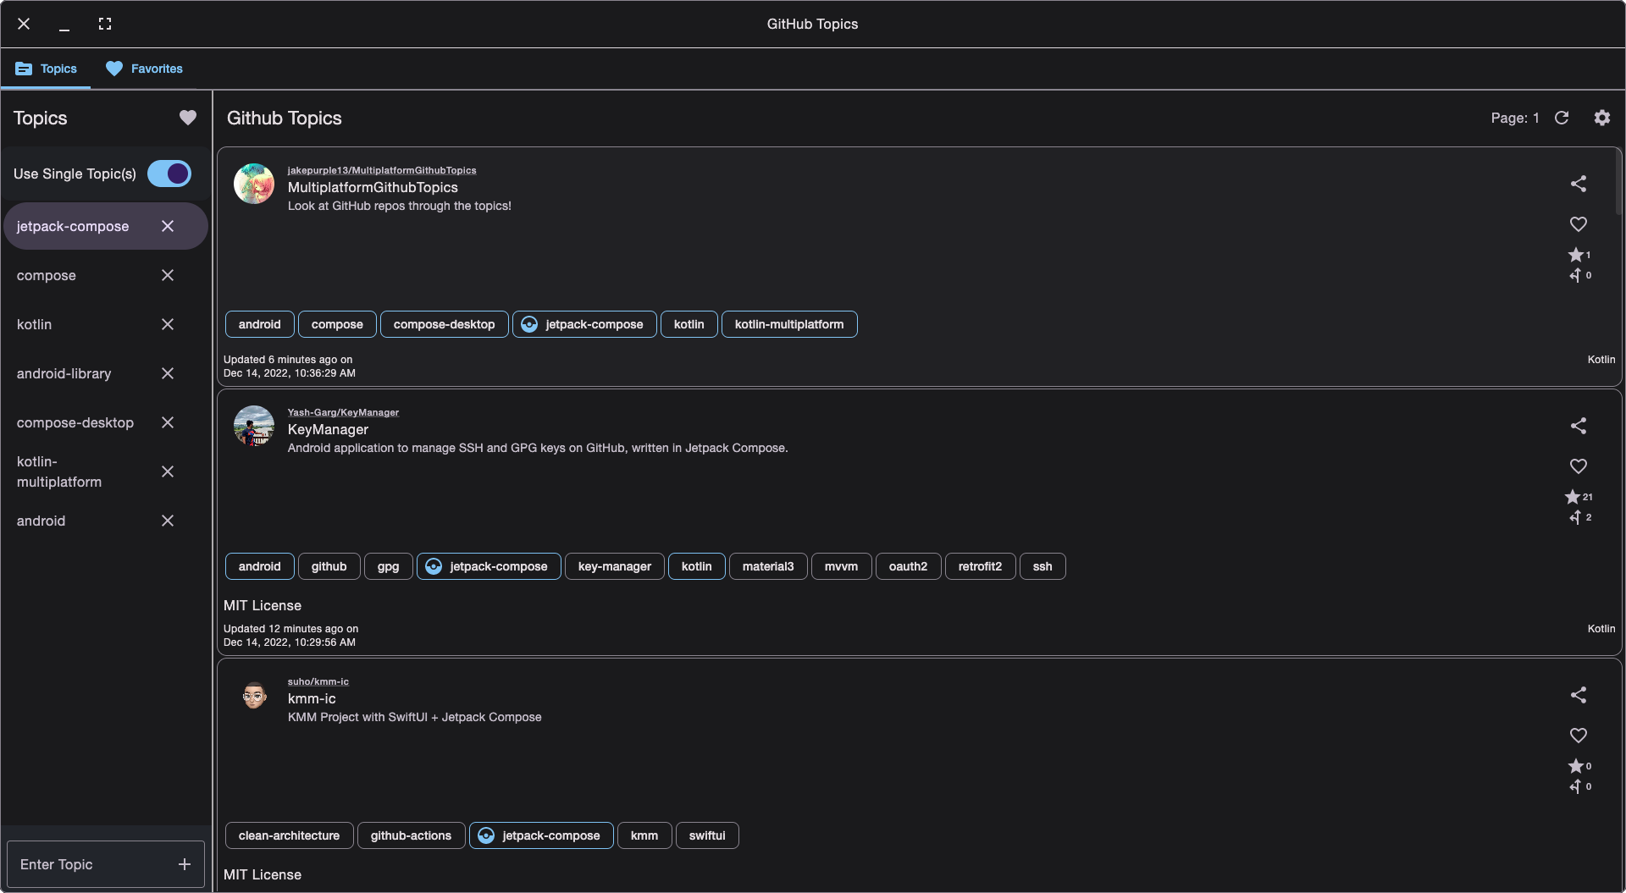The image size is (1626, 893).
Task: Click compose-desktop chip on MultiplatformGithubTopics
Action: click(444, 324)
